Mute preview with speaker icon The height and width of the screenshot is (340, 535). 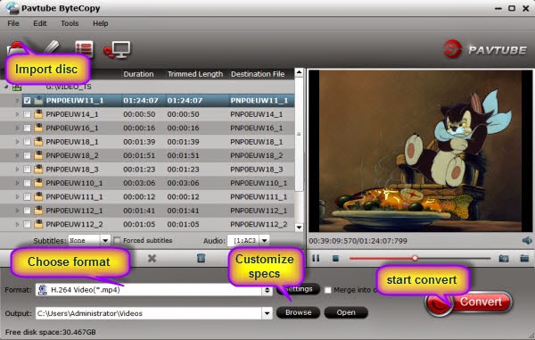pyautogui.click(x=527, y=241)
